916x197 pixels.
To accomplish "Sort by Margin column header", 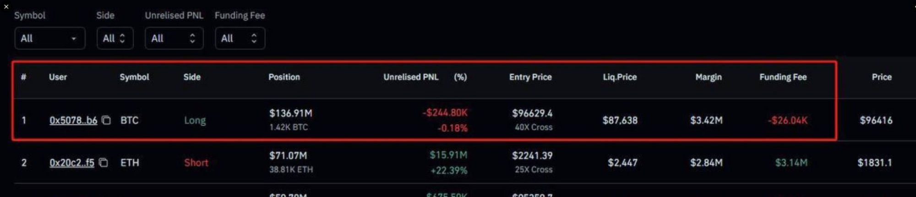I will (709, 77).
